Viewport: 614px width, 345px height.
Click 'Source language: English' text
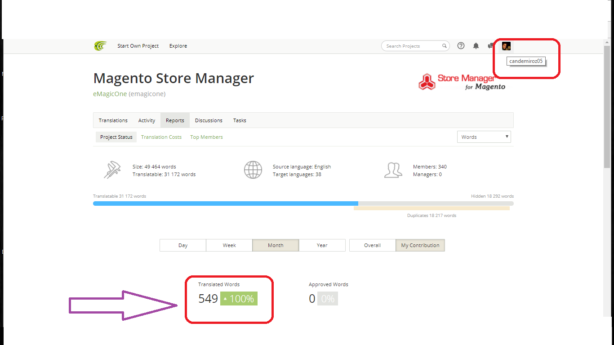click(x=302, y=167)
